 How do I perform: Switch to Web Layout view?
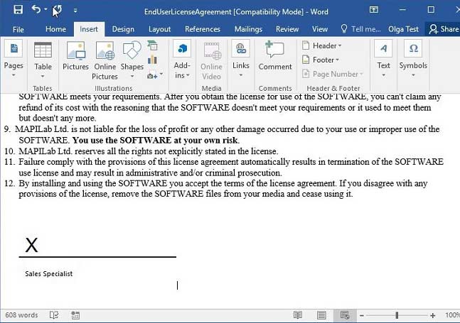tap(345, 315)
